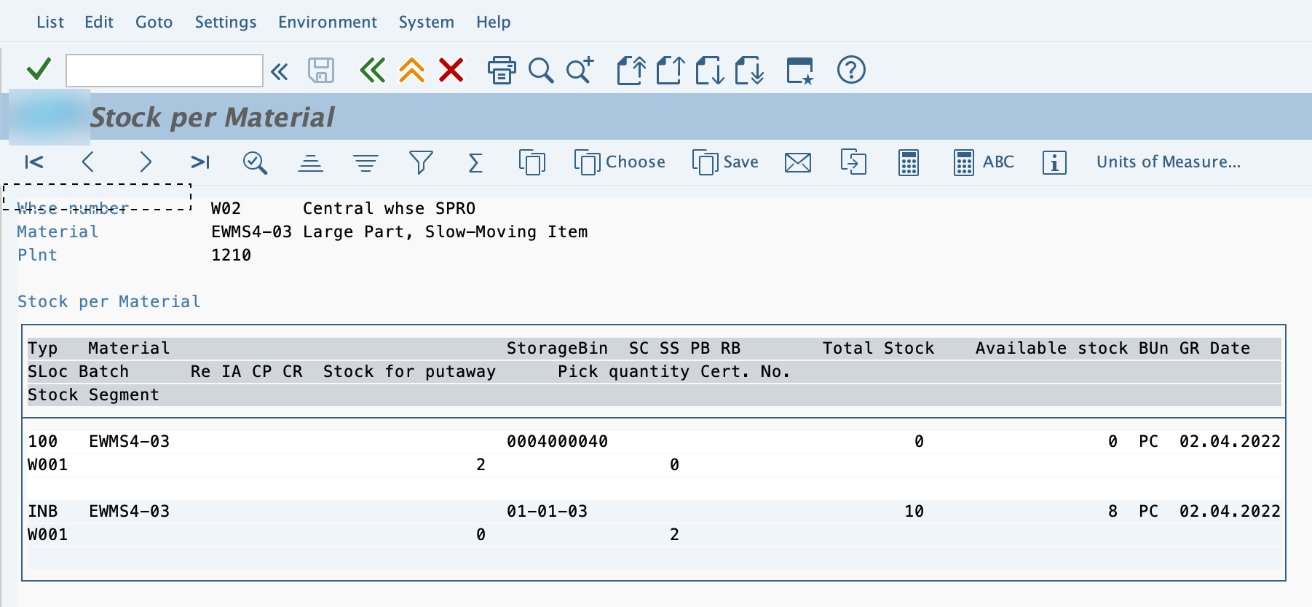Click Available stock value 8

coord(1113,511)
